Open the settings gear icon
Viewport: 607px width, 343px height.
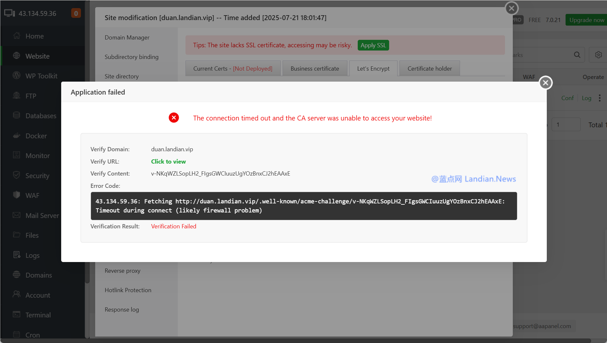[598, 55]
